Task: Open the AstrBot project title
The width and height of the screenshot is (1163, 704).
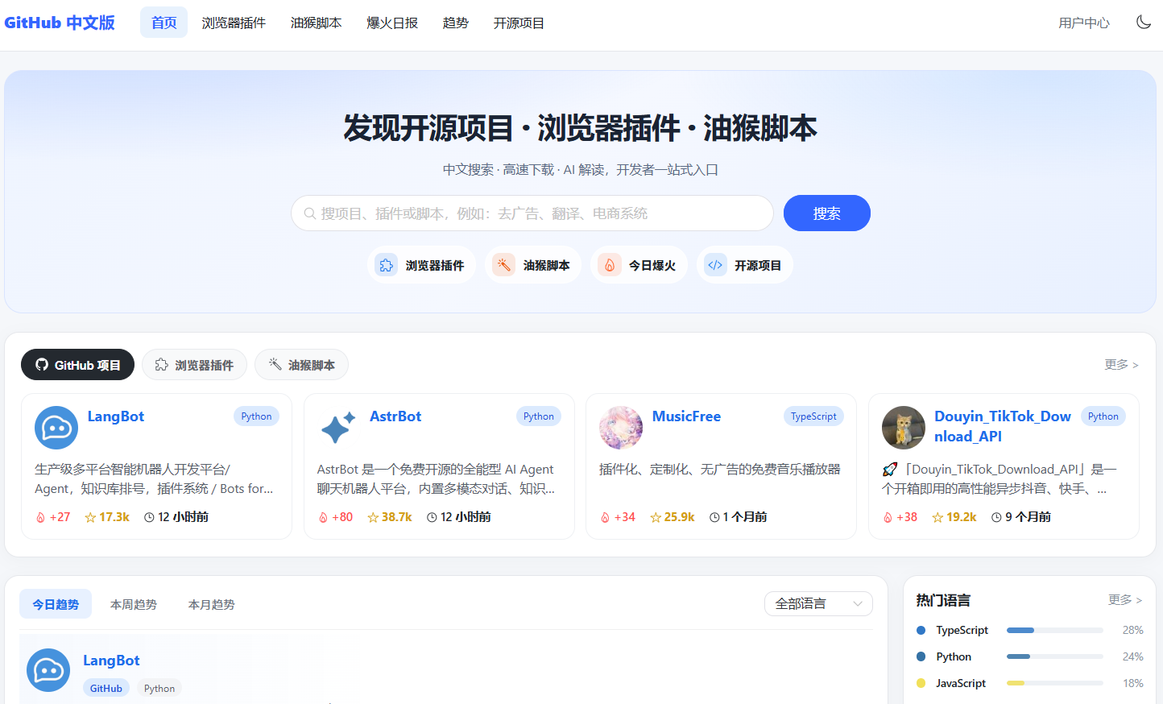Action: (x=395, y=416)
